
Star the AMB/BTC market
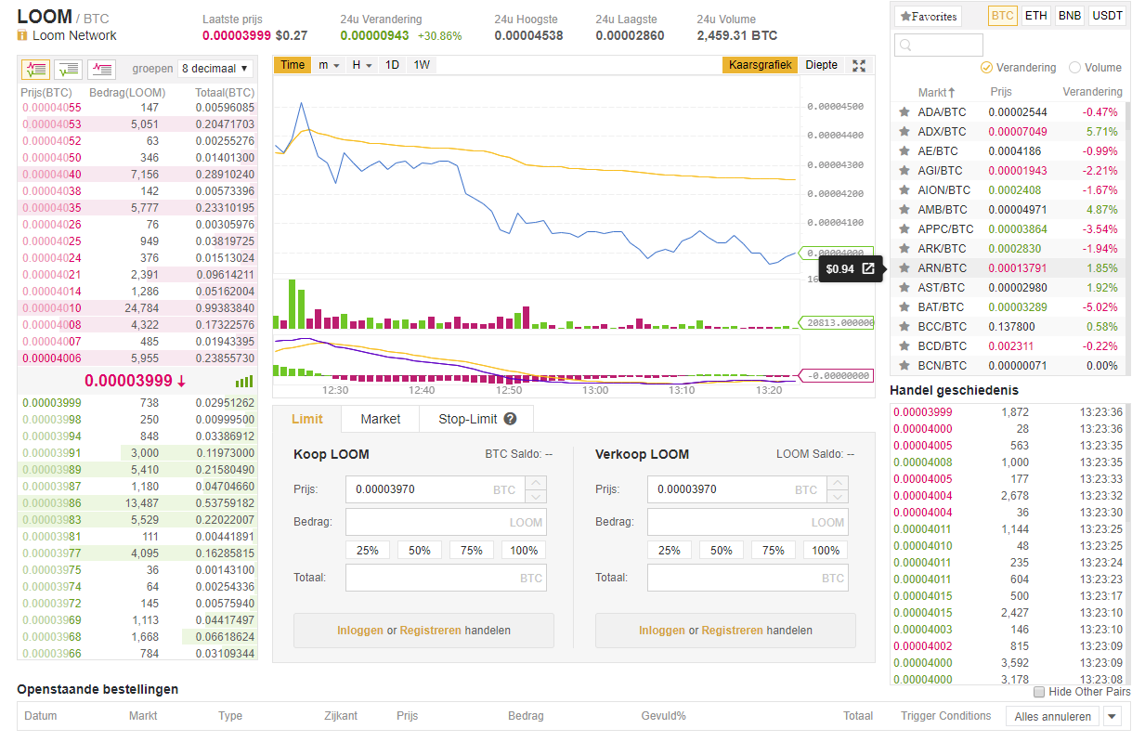tap(904, 210)
